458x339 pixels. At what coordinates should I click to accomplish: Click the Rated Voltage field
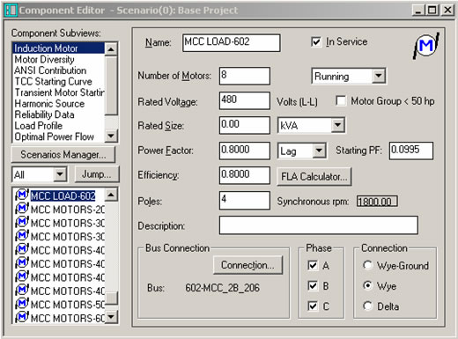[x=245, y=100]
